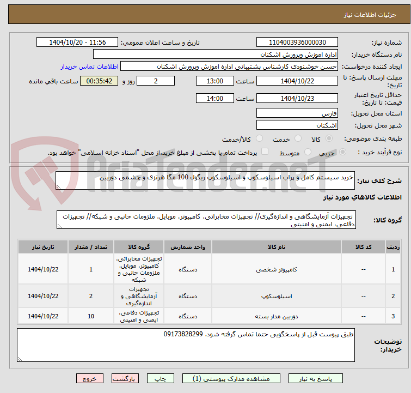Select the جزیی purchase type radio
Image resolution: width=411 pixels, height=393 pixels.
click(x=342, y=152)
